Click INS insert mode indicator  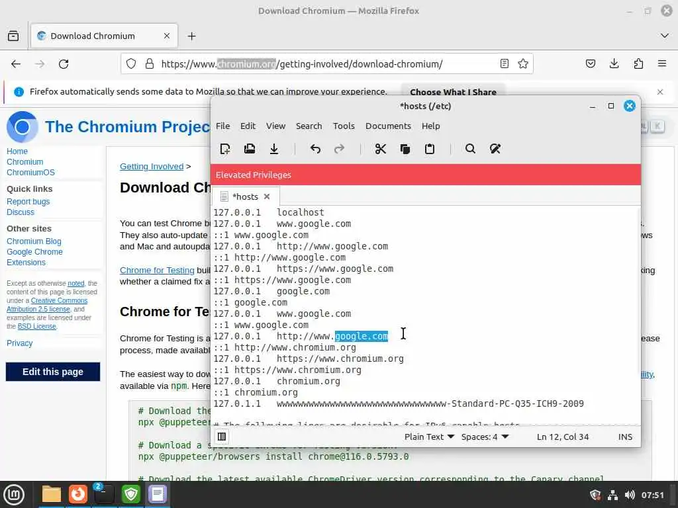625,437
